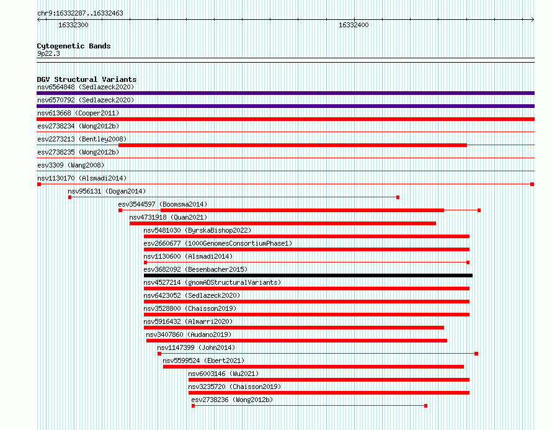
Task: Click esv2738236 (Wong2012b) label
Action: tap(233, 400)
